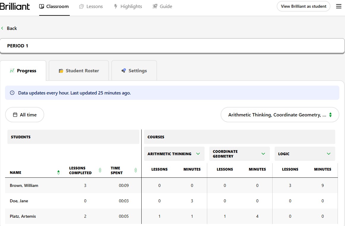Open Lessons in top navigation
This screenshot has height=226, width=345.
(x=91, y=6)
